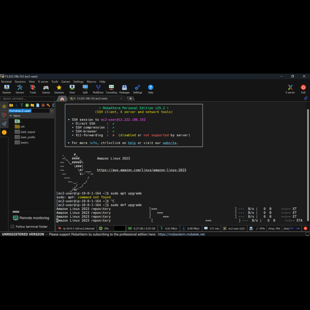This screenshot has height=310, width=310.
Task: Open the Tools toolbar icon
Action: 33,89
